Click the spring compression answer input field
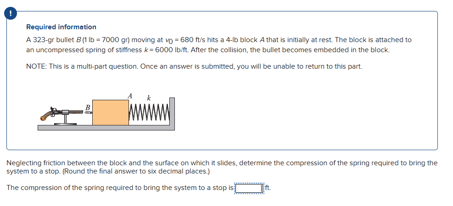Viewport: 453px width, 206px height. pyautogui.click(x=249, y=188)
